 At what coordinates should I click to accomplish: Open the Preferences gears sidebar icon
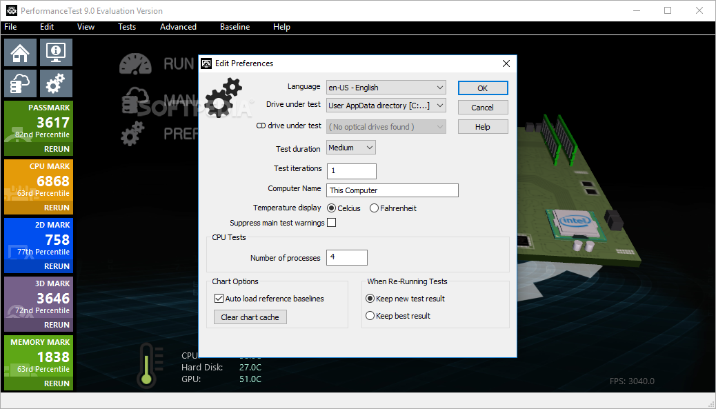[56, 83]
